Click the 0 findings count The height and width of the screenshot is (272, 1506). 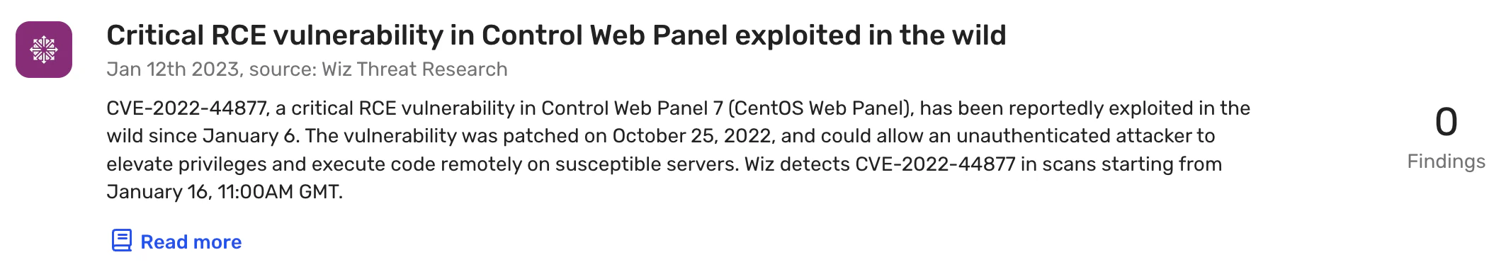(x=1446, y=122)
